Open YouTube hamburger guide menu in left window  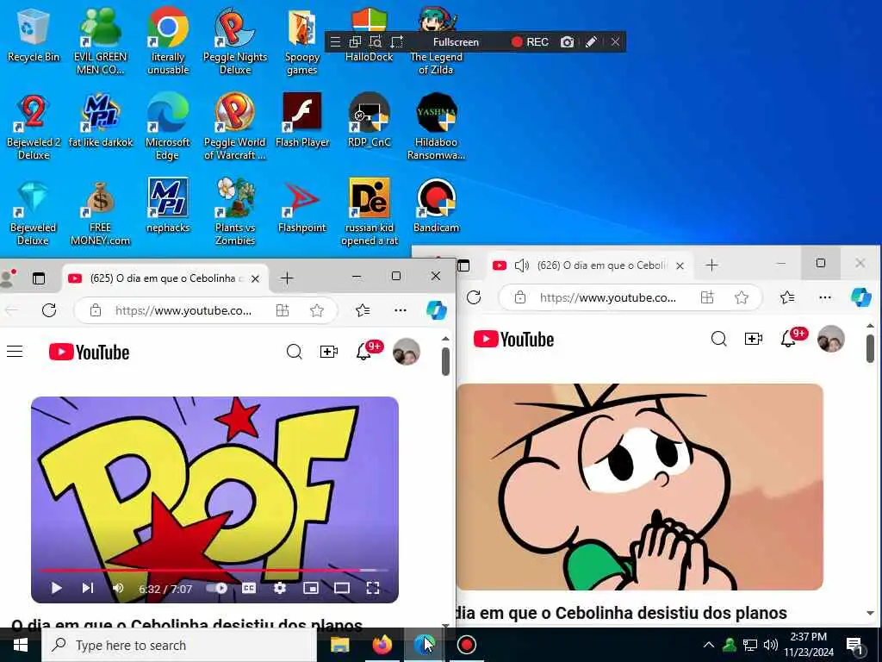[x=15, y=352]
